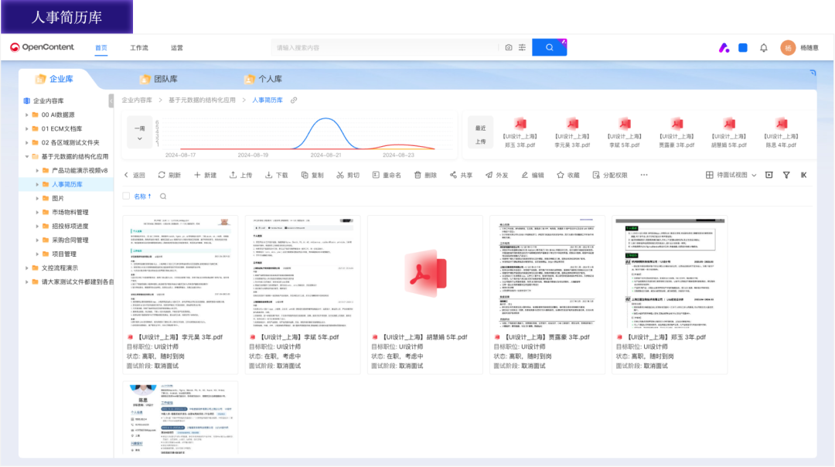Click the 删除 delete toolbar button
The height and width of the screenshot is (467, 835).
click(425, 175)
